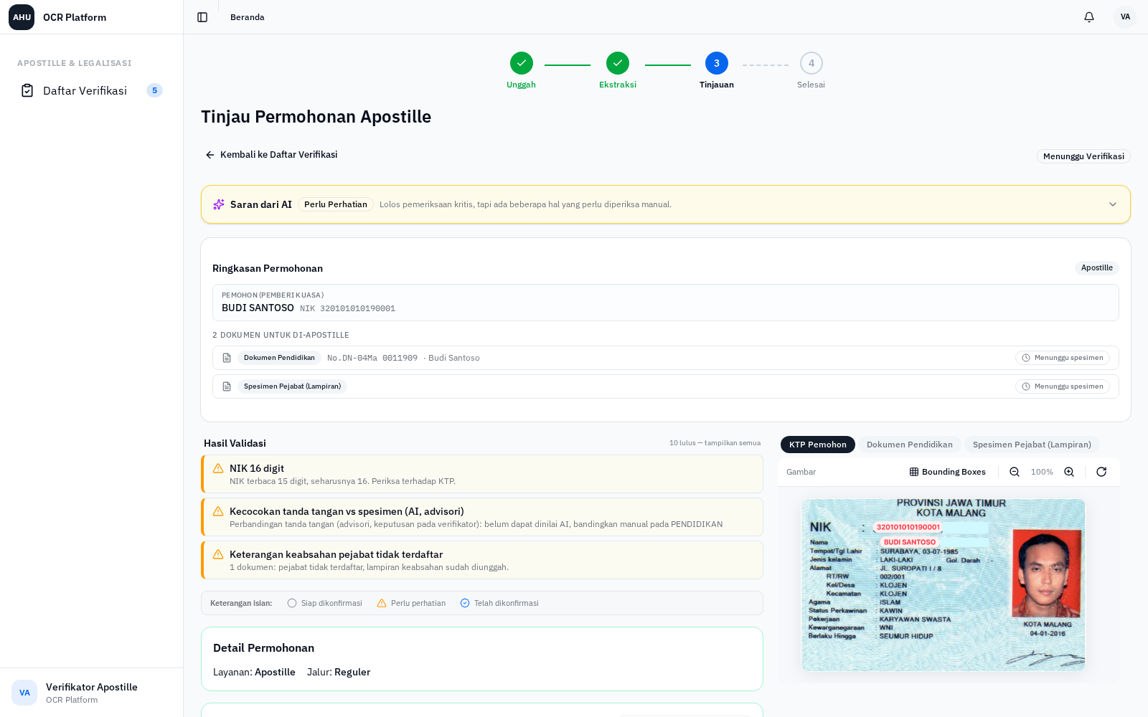Reset the image view with the refresh icon
Screen dimensions: 1148x717
1101,472
